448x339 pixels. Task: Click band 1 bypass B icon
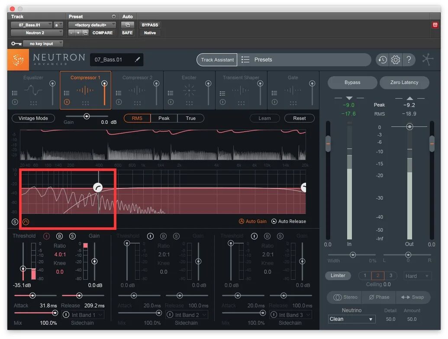(59, 236)
